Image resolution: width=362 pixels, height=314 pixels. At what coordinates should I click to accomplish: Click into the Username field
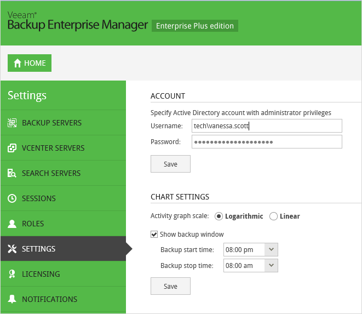pyautogui.click(x=267, y=125)
